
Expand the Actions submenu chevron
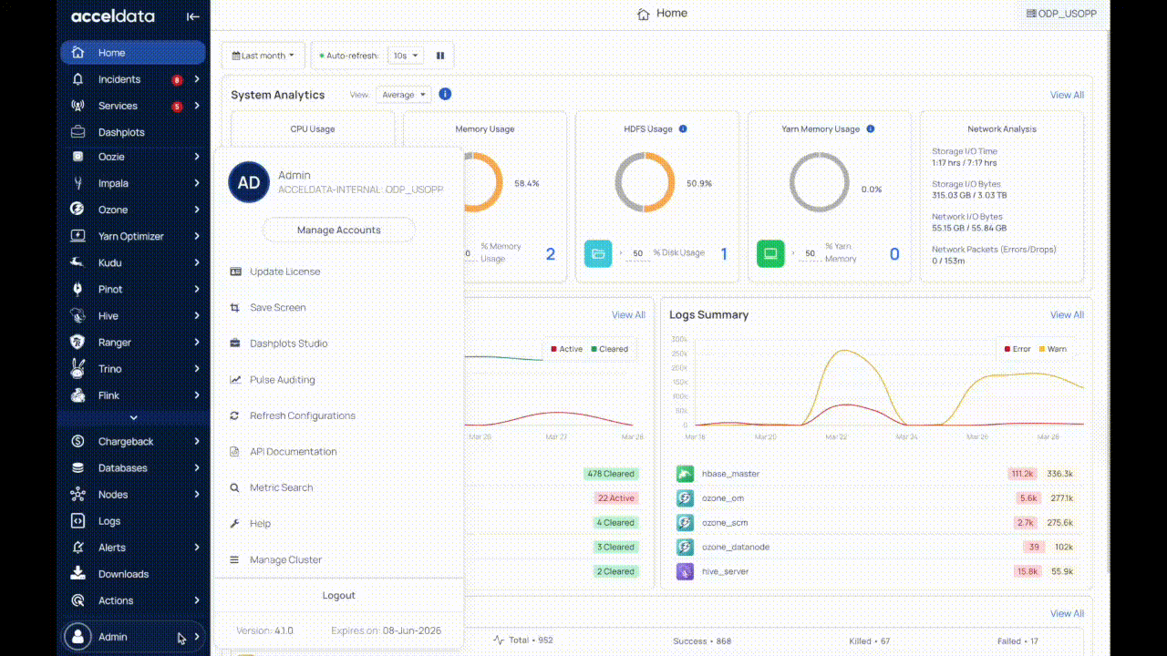[197, 600]
